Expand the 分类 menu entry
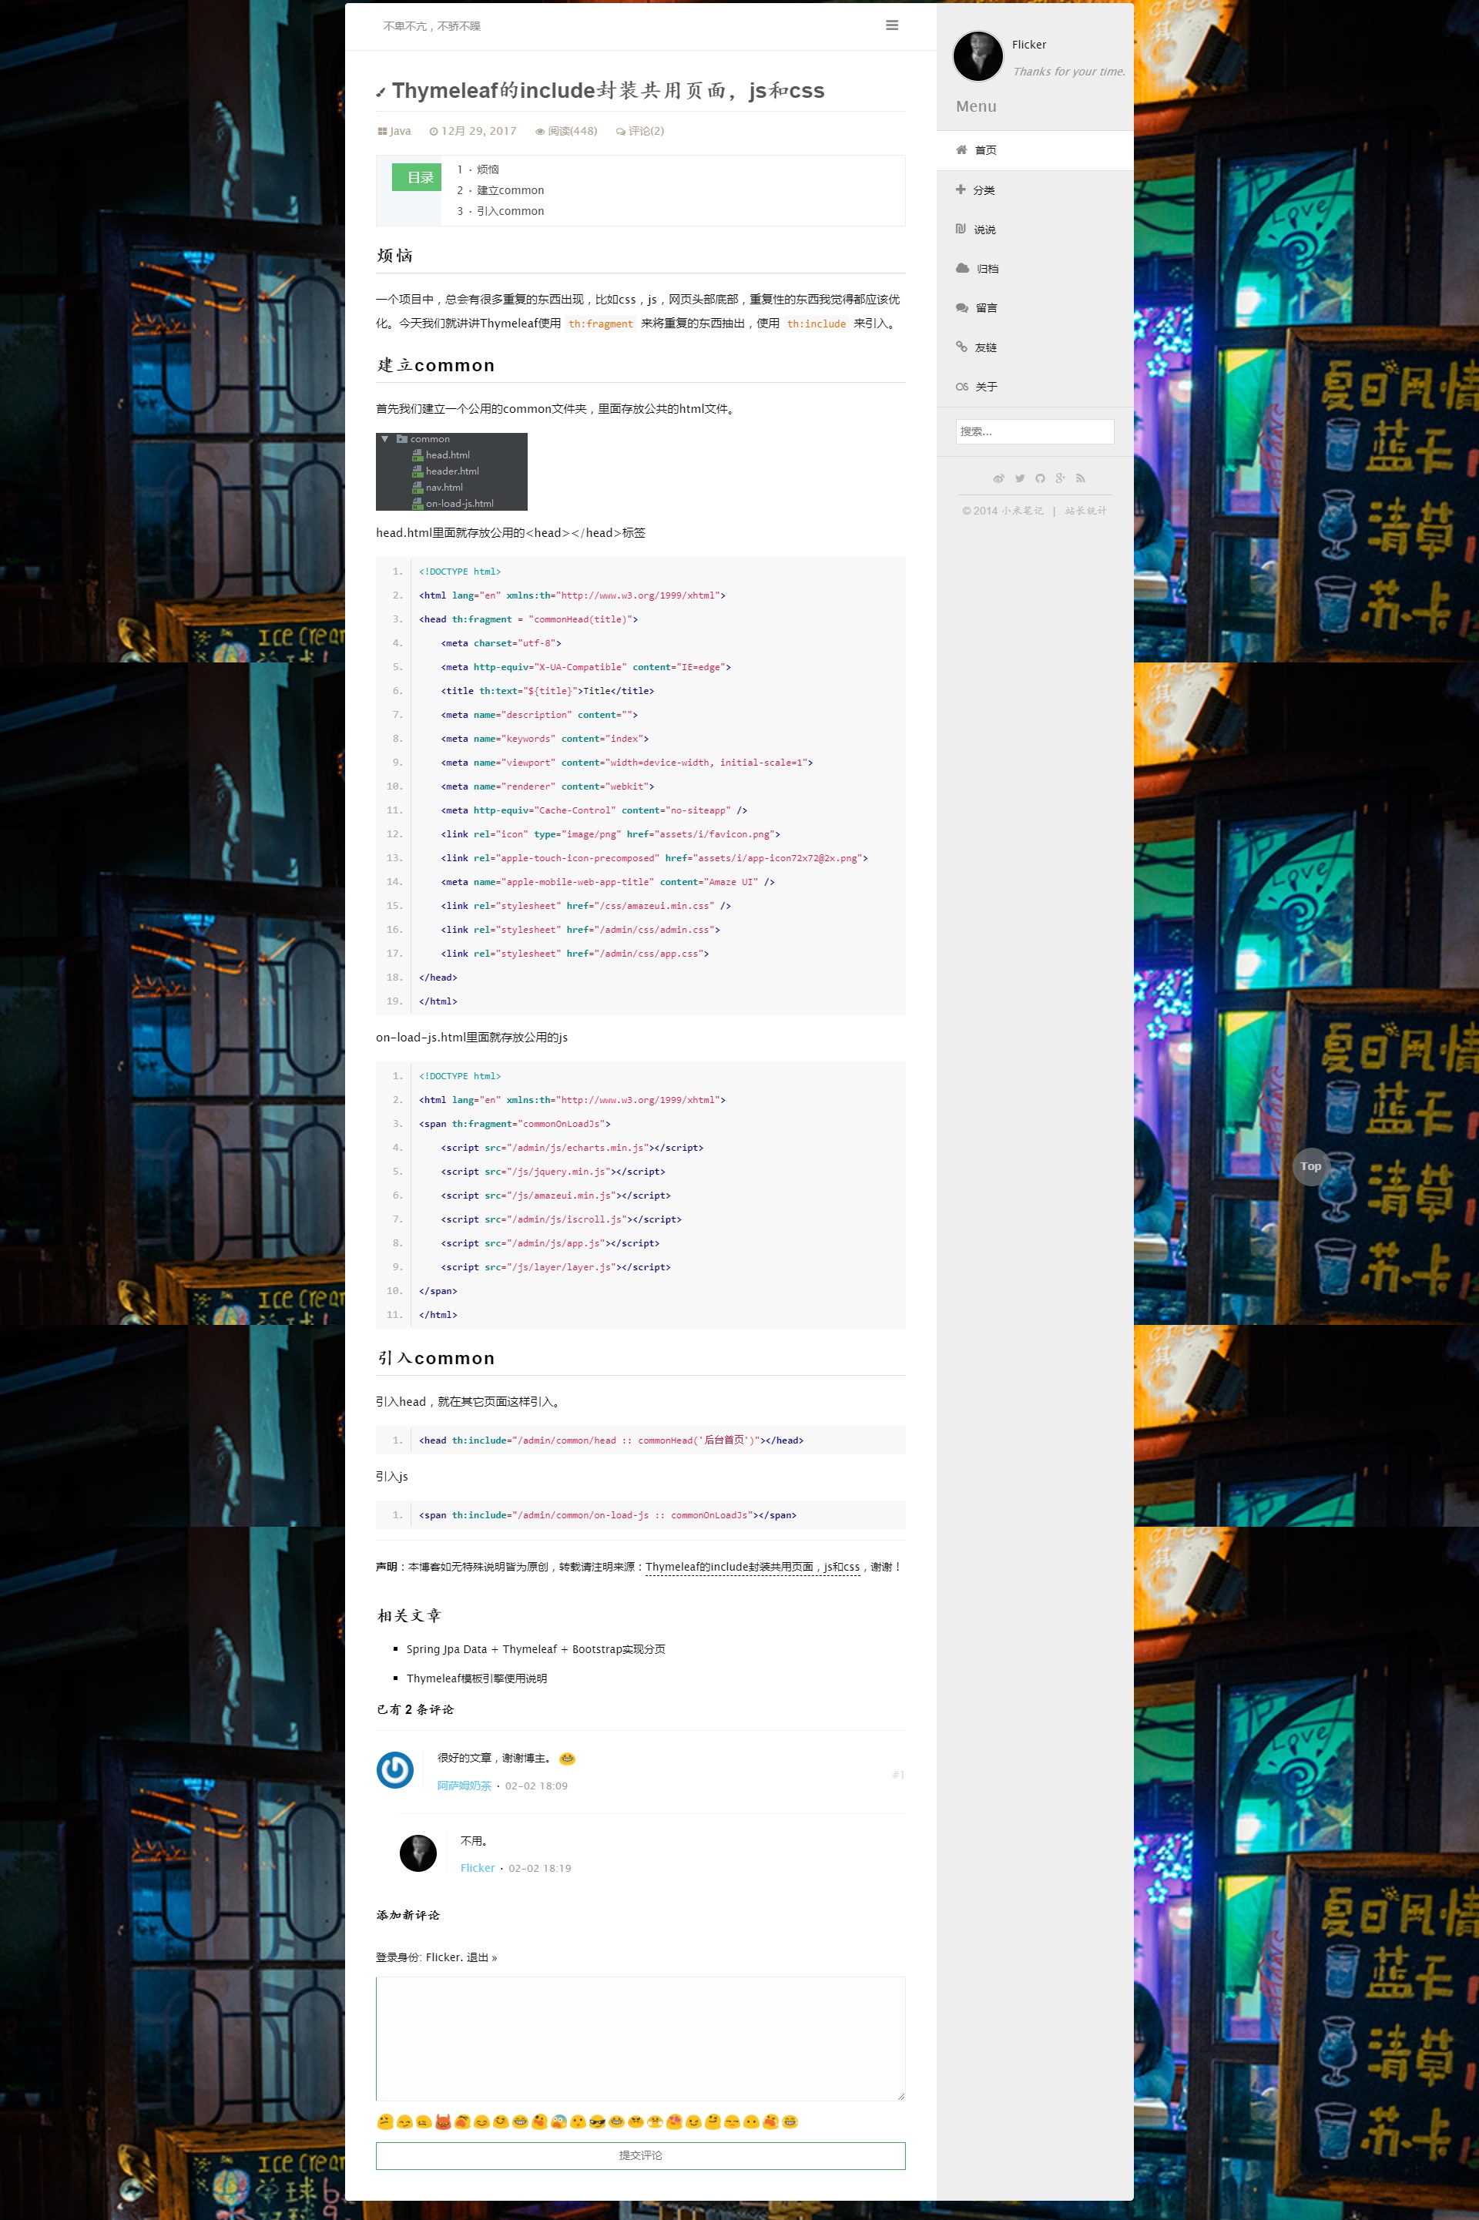Image resolution: width=1479 pixels, height=2220 pixels. coord(1035,189)
